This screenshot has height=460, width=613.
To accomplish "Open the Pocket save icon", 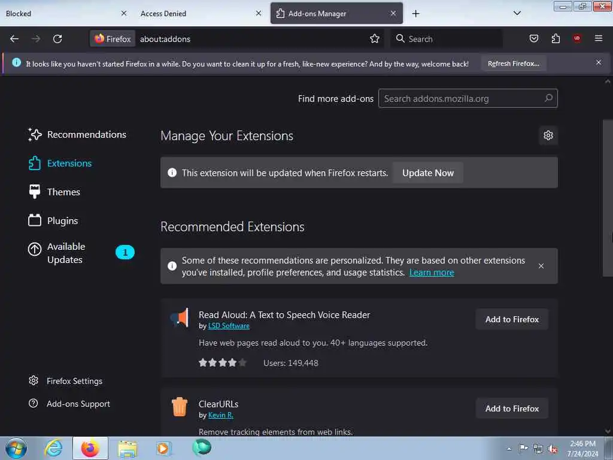I will pyautogui.click(x=533, y=38).
